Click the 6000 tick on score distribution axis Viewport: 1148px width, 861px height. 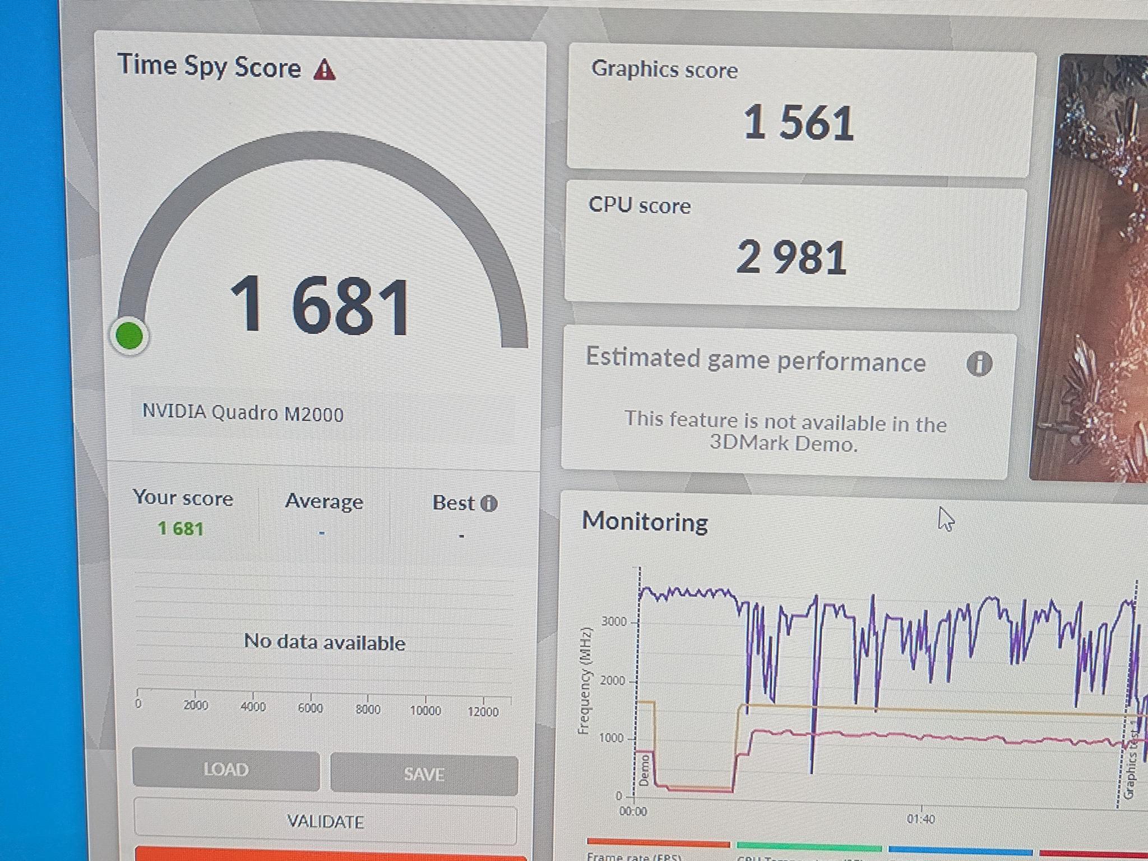click(310, 708)
